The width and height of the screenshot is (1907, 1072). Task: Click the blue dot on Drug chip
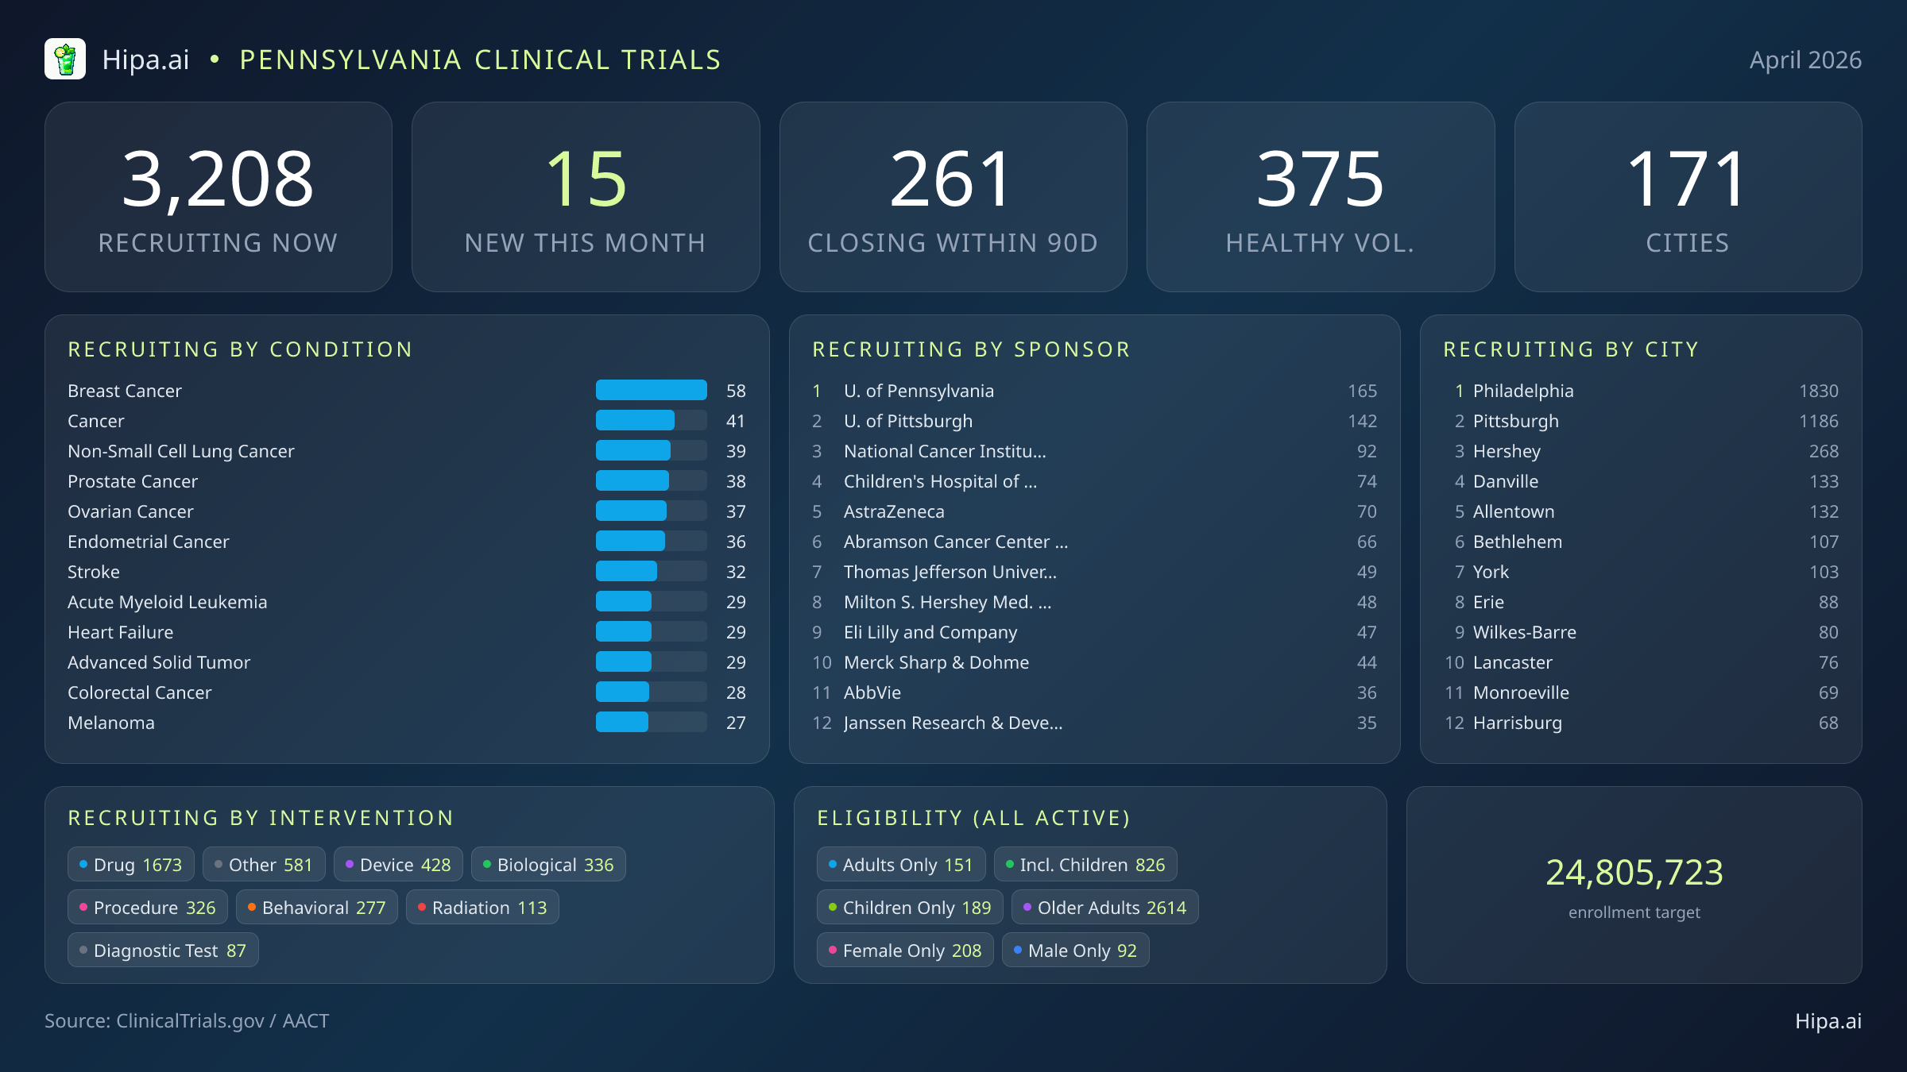point(83,864)
